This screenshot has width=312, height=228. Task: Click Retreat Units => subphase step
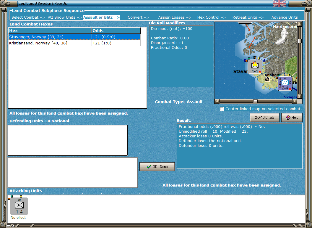(248, 17)
